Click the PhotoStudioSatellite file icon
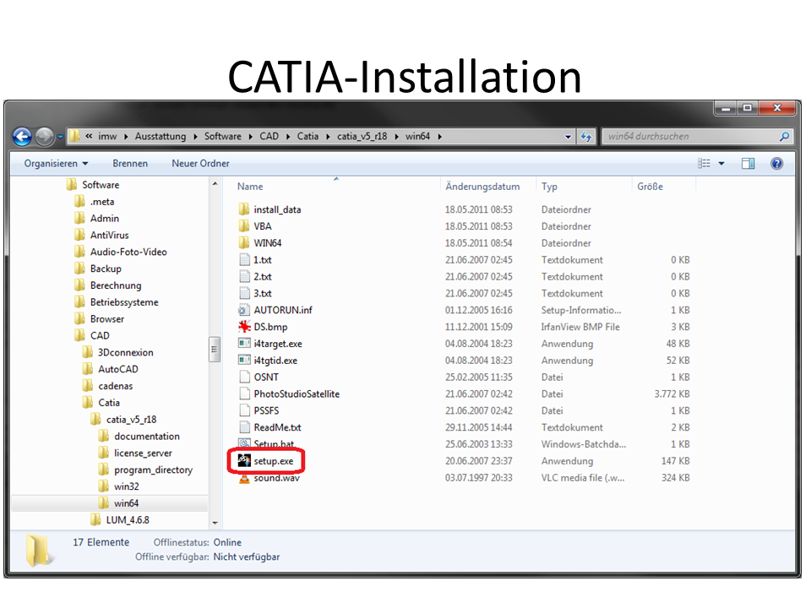Image resolution: width=811 pixels, height=608 pixels. tap(245, 394)
